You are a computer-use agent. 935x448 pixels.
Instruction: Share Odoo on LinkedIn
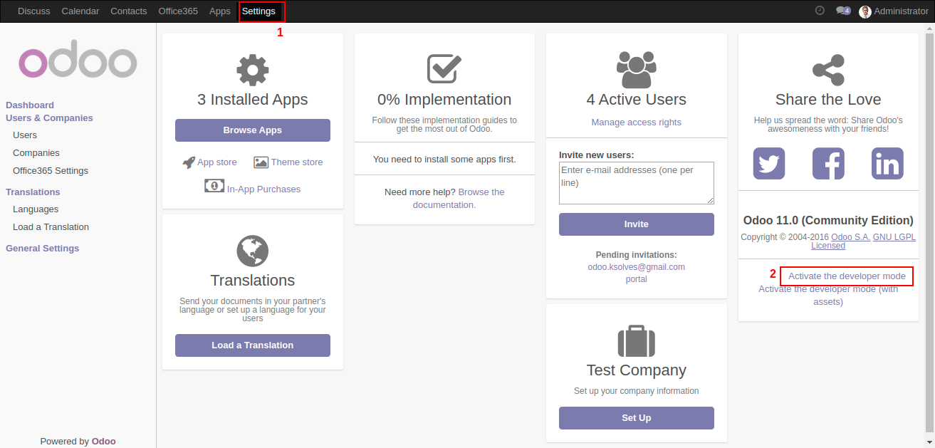887,164
